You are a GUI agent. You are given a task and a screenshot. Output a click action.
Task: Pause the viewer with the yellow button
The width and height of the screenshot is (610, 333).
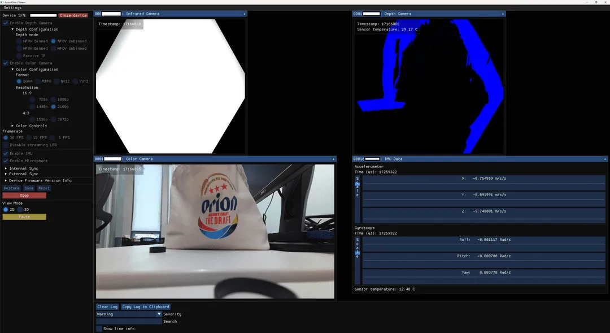[x=24, y=217]
